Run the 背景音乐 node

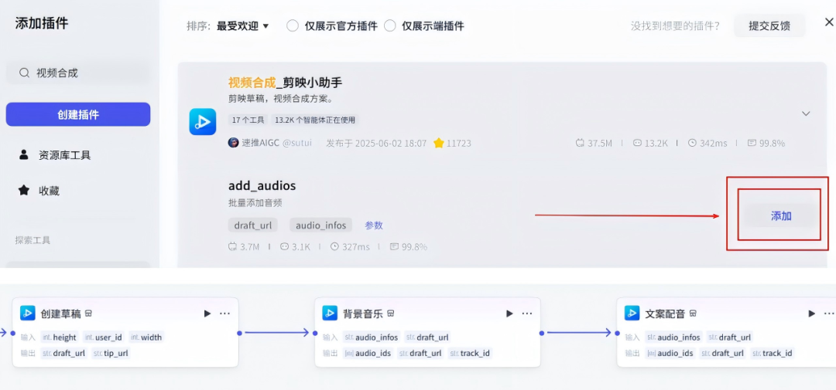[509, 314]
